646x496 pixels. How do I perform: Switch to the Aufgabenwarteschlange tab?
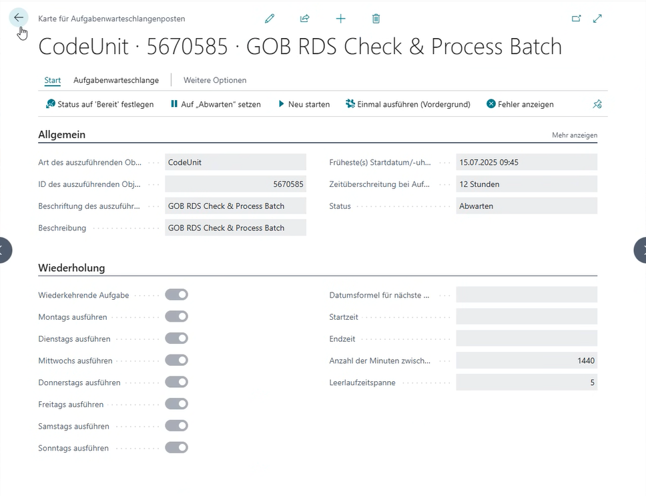coord(116,80)
